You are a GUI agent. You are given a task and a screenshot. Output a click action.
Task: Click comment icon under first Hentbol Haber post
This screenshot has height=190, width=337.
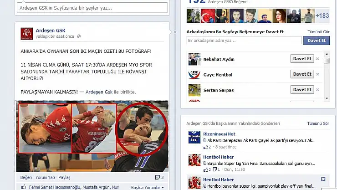[214, 169]
